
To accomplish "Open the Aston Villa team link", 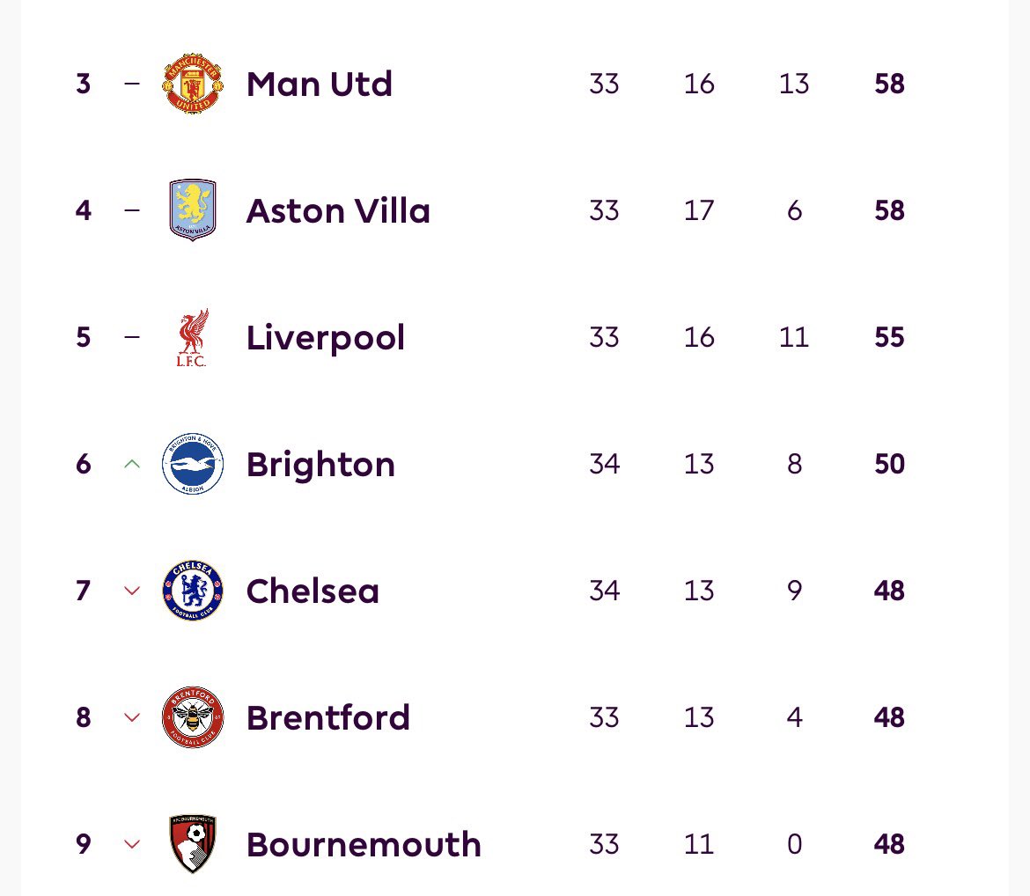I will [x=338, y=211].
